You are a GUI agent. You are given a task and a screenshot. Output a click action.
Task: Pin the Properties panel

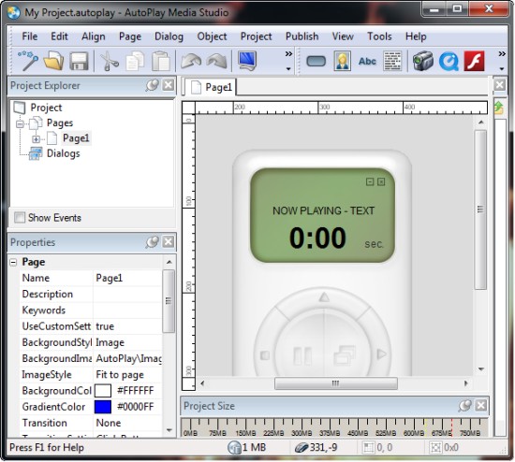(x=153, y=242)
